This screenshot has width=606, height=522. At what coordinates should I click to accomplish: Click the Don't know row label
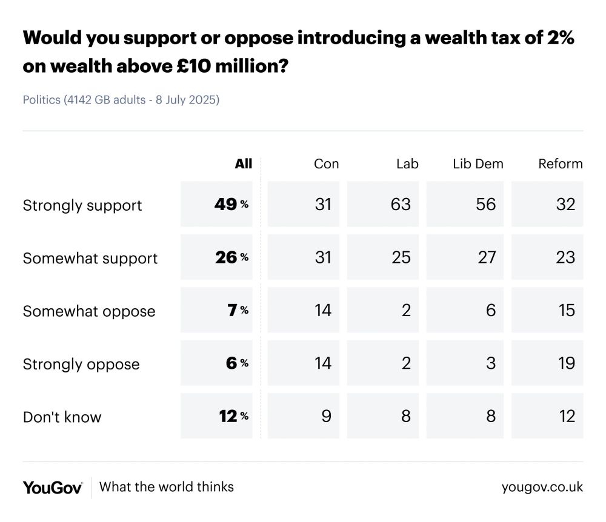click(x=62, y=417)
